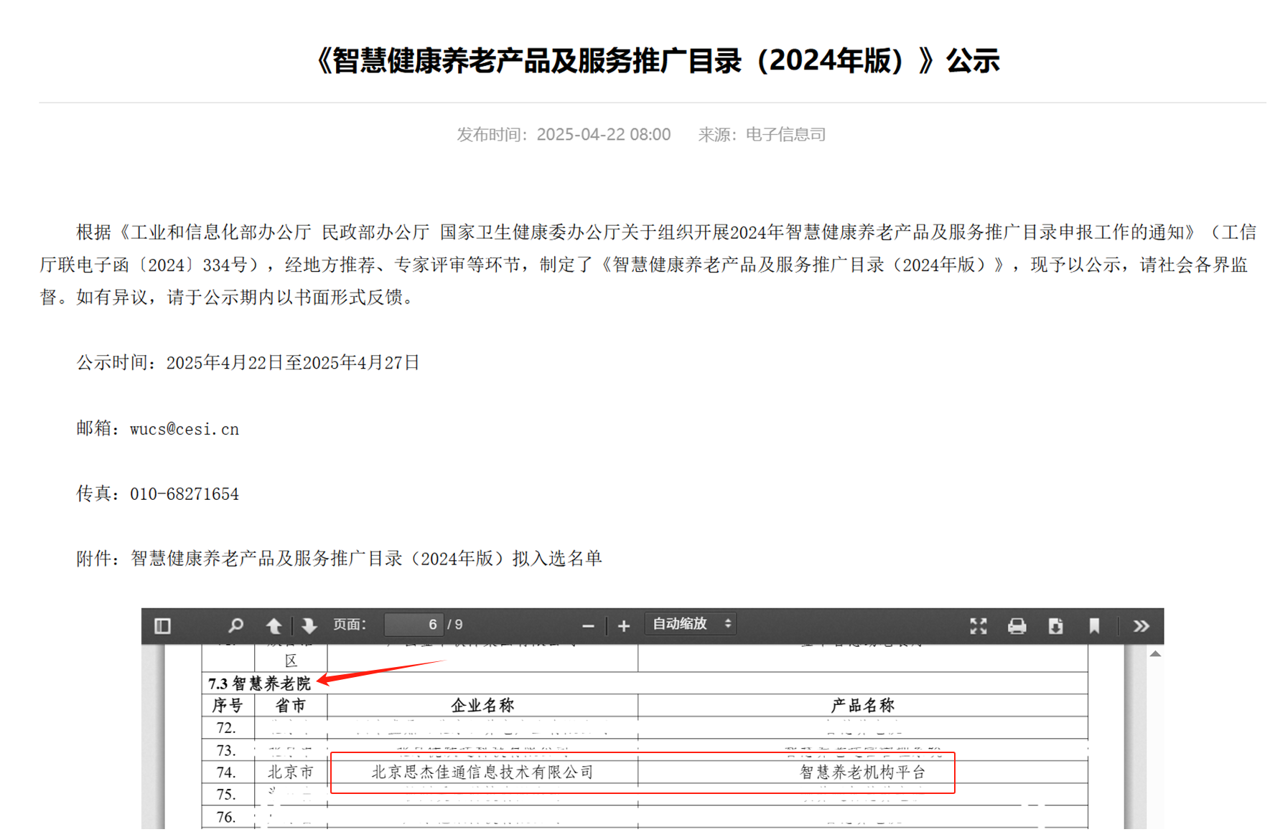Expand the more tools chevron menu

1141,626
